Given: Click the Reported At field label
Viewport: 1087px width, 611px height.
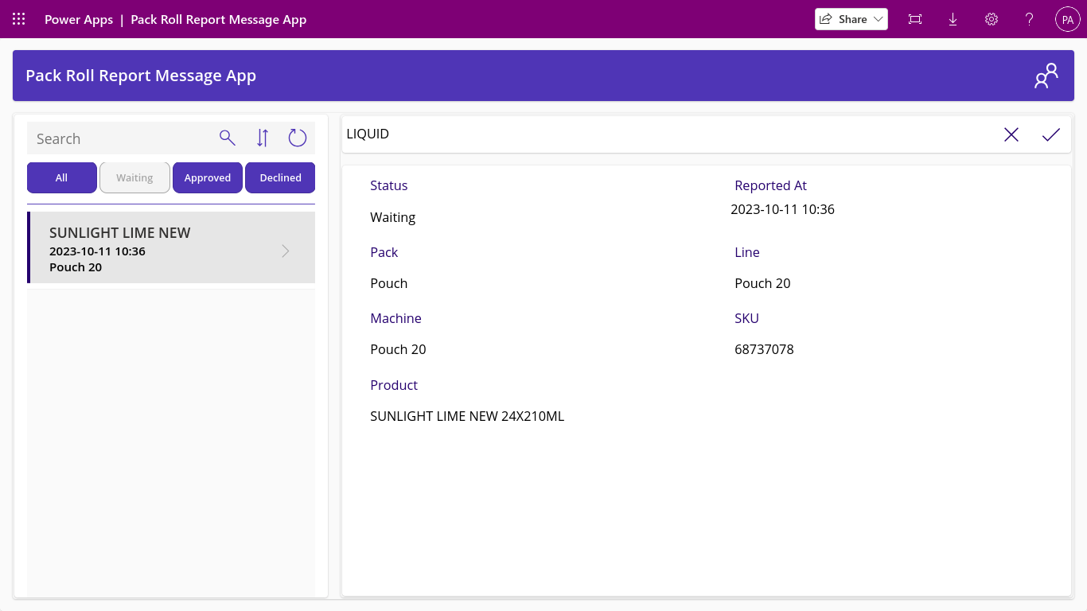Looking at the screenshot, I should pyautogui.click(x=770, y=185).
